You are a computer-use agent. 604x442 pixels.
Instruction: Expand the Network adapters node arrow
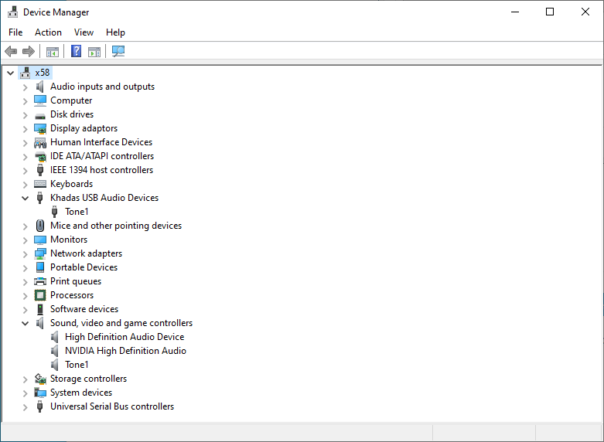point(25,254)
